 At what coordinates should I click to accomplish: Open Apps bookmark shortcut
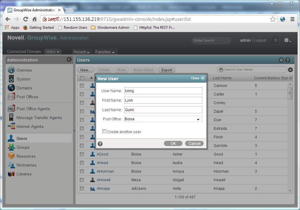click(x=12, y=28)
